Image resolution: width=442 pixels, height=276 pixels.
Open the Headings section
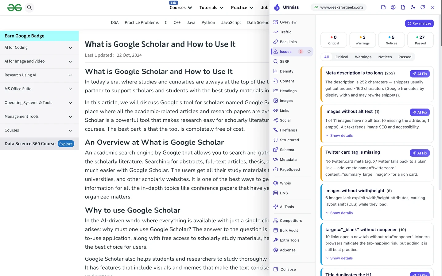pos(292,91)
